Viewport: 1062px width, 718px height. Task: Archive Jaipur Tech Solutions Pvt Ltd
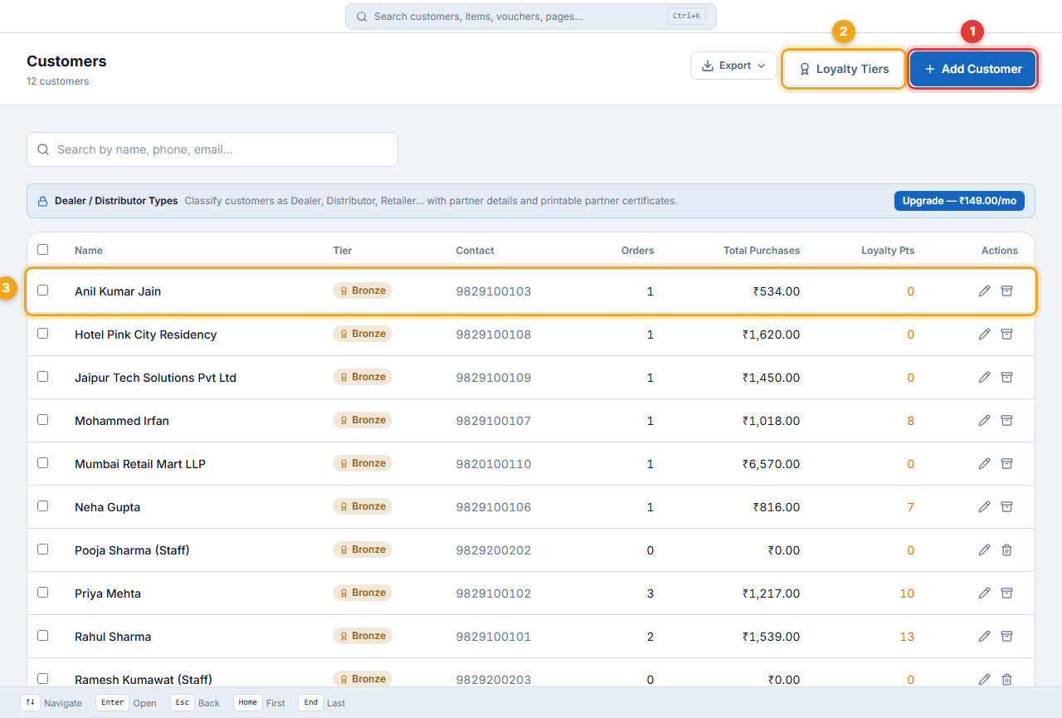[1006, 377]
